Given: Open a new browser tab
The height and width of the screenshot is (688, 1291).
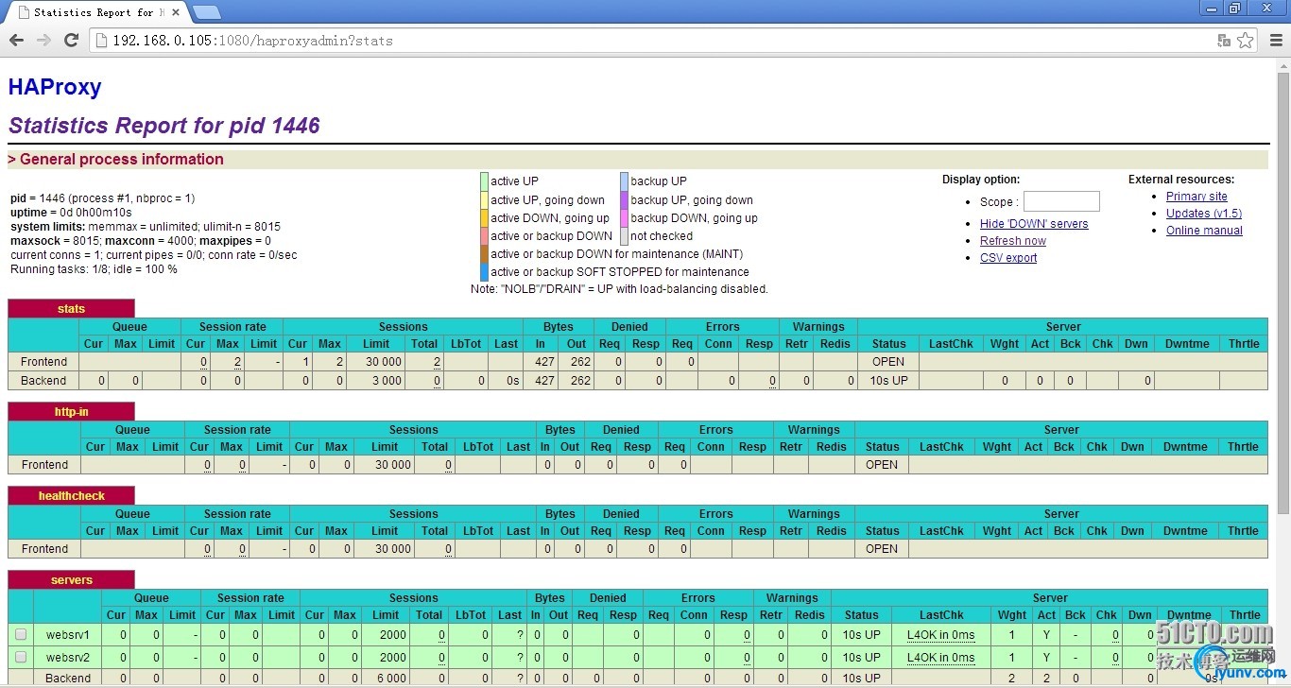Looking at the screenshot, I should pos(207,12).
